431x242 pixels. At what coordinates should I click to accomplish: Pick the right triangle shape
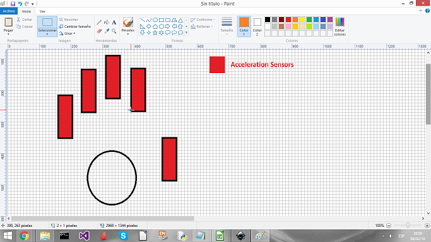click(143, 26)
